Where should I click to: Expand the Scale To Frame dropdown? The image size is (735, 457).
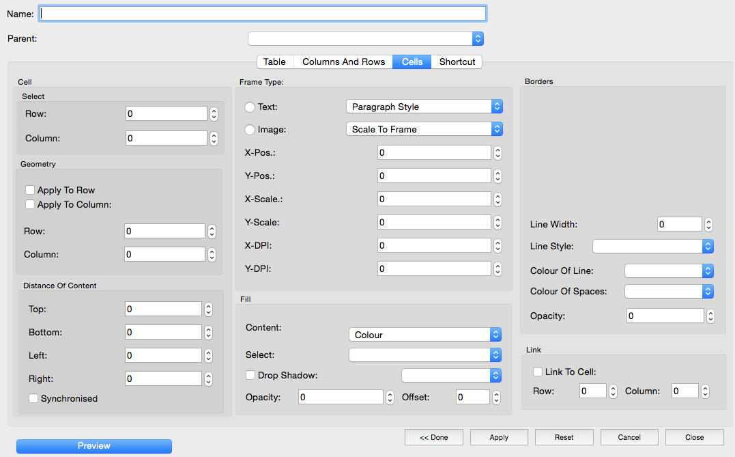424,129
